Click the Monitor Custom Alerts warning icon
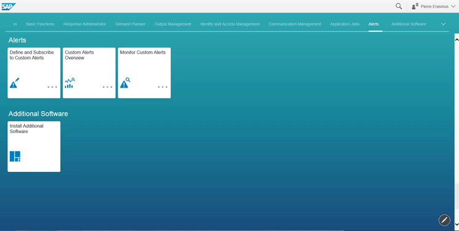The height and width of the screenshot is (231, 459). 125,83
